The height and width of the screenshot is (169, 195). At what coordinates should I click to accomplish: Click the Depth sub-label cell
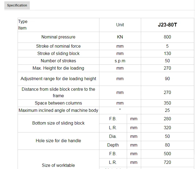[113, 145]
